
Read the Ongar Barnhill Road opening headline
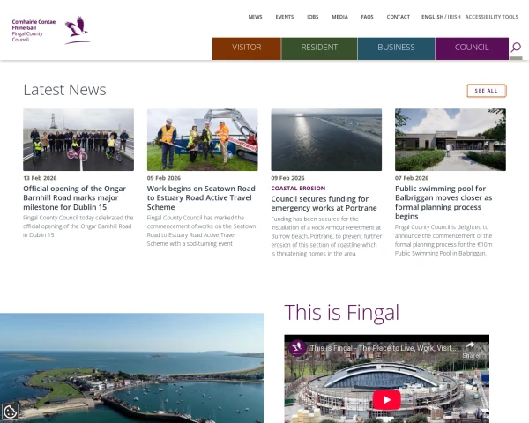coord(75,197)
